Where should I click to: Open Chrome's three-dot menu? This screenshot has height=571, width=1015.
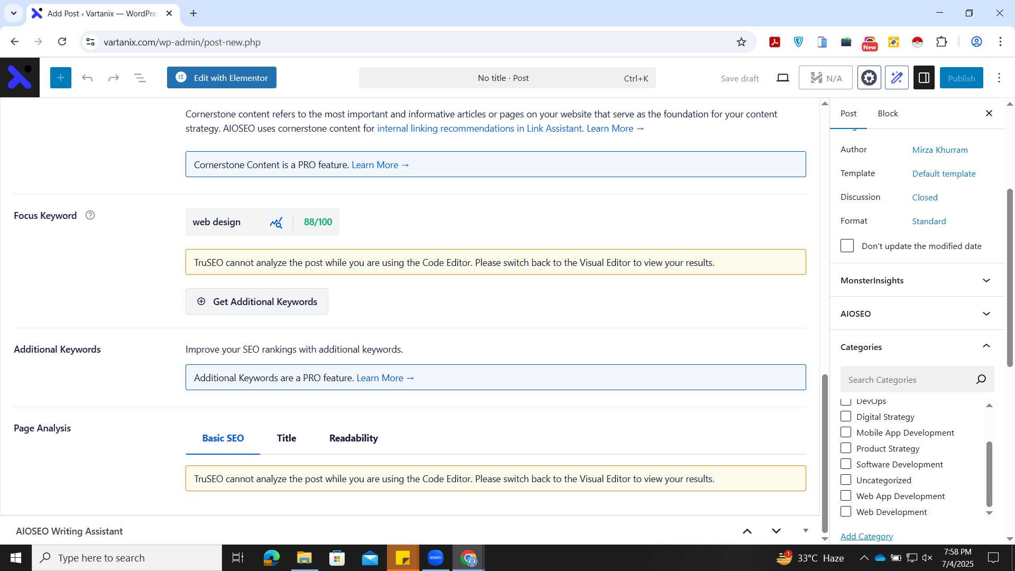[x=1000, y=42]
